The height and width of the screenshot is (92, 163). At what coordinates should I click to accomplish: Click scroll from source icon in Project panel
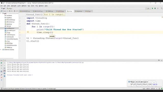tap(10, 11)
